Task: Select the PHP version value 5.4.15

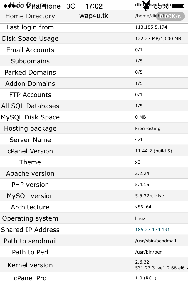Action: tap(142, 185)
